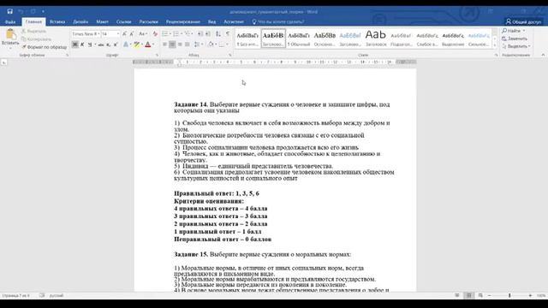Toggle underline formatting

[x=90, y=44]
